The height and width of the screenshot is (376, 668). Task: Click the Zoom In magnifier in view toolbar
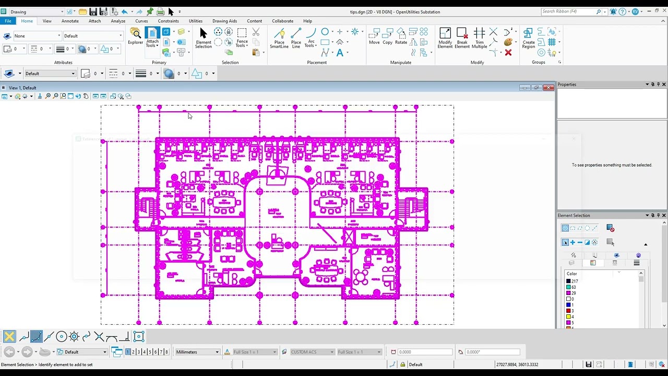(x=48, y=96)
